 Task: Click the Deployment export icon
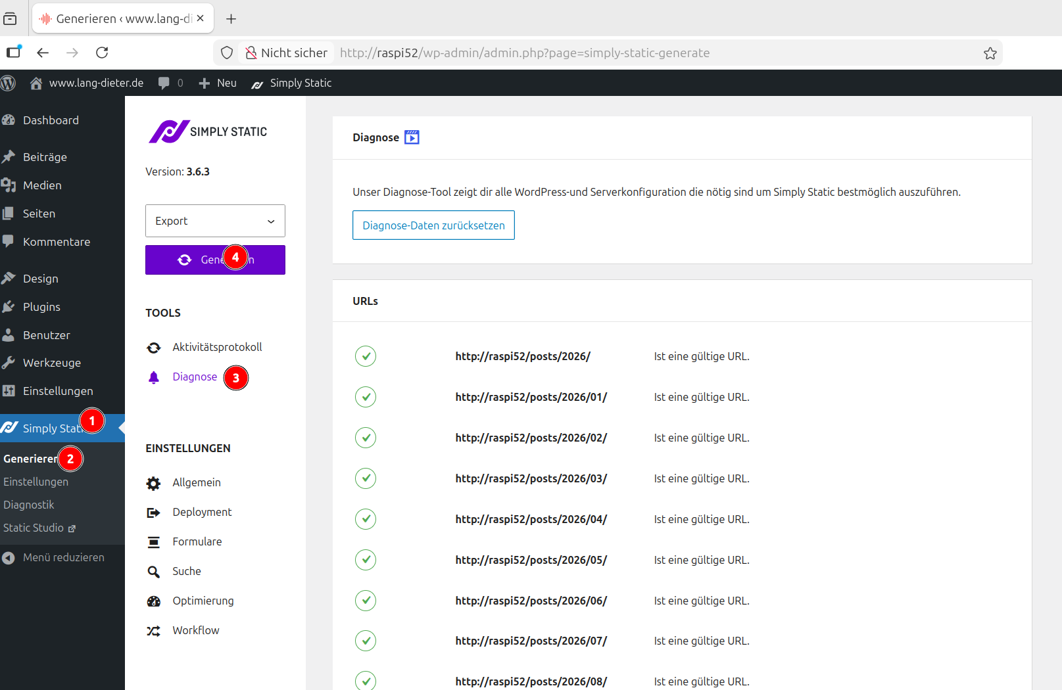[153, 513]
